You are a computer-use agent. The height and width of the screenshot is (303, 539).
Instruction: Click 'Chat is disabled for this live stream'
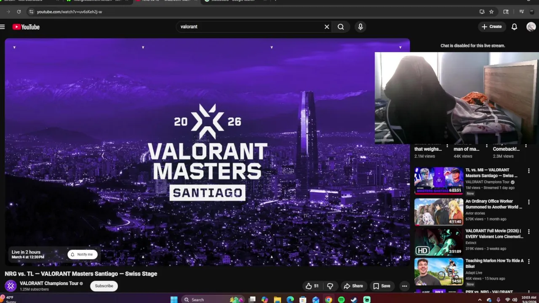pyautogui.click(x=472, y=45)
